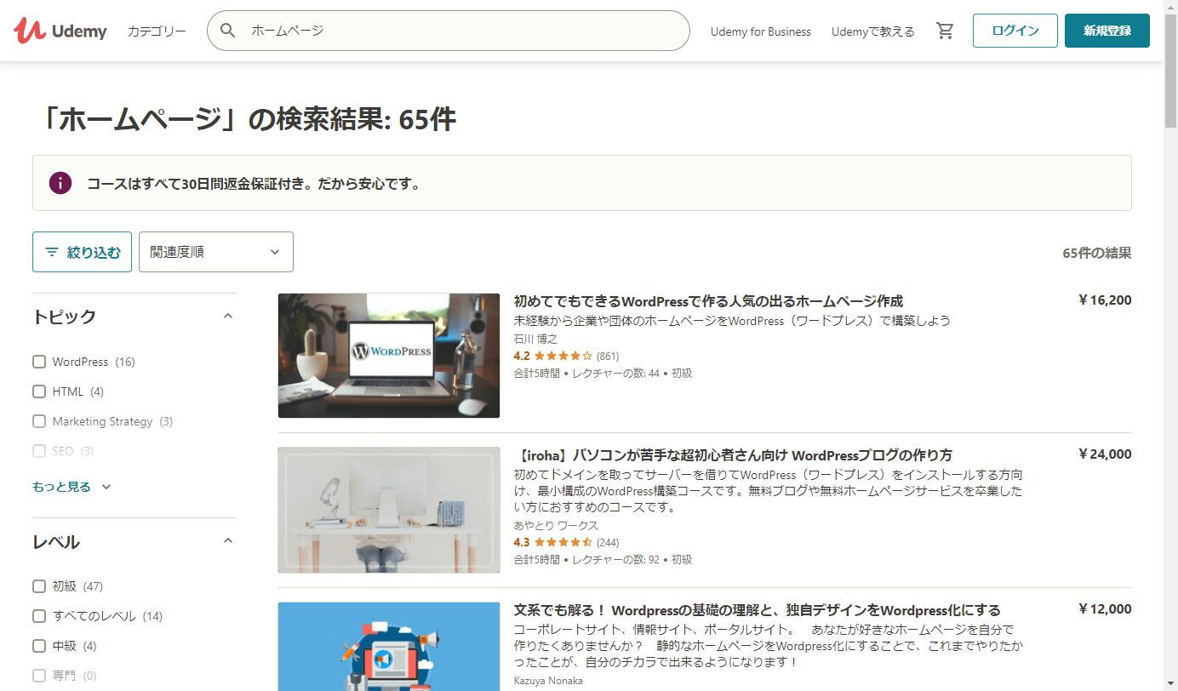Check the Marketing Strategy topic checkbox

coord(39,421)
